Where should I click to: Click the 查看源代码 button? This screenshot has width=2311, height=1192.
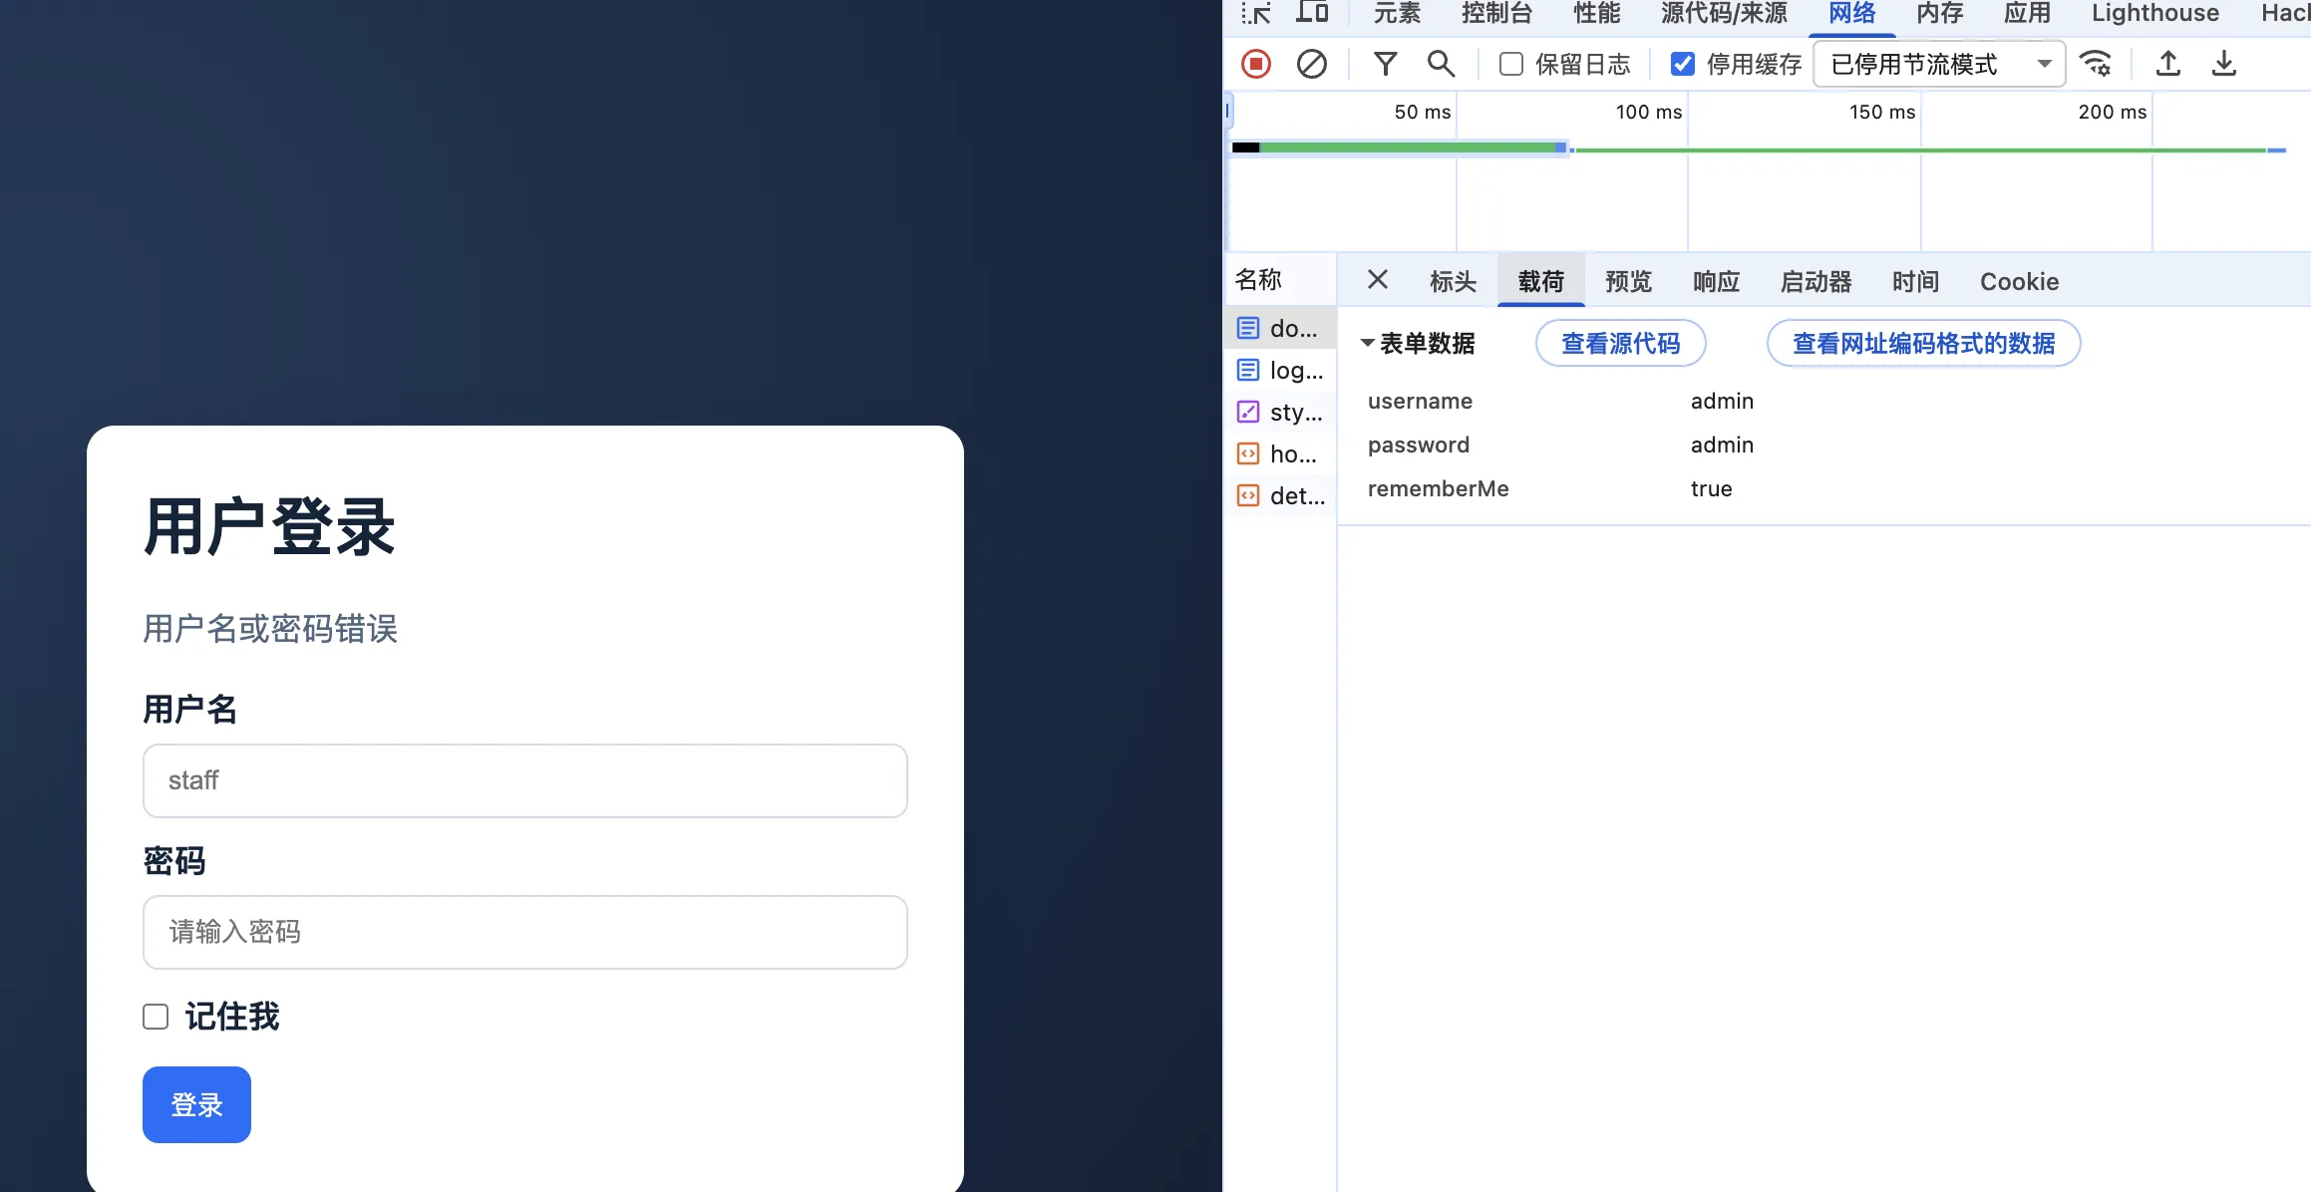click(1620, 344)
